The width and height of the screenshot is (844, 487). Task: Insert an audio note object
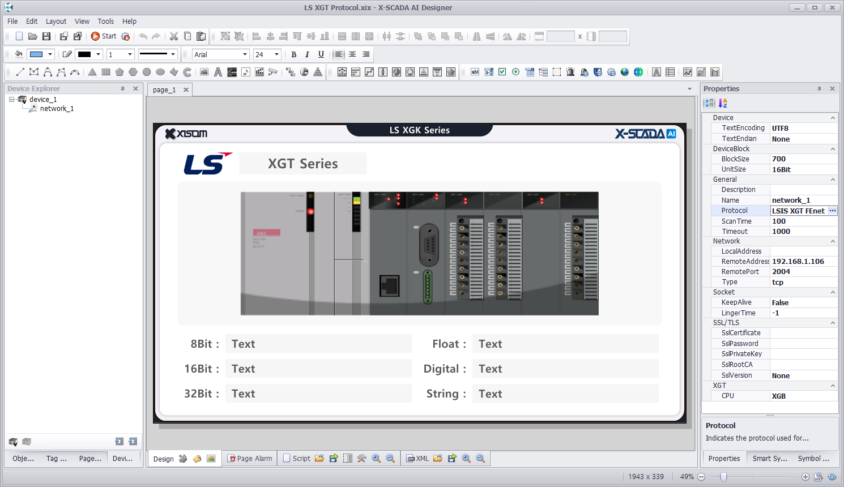(246, 72)
